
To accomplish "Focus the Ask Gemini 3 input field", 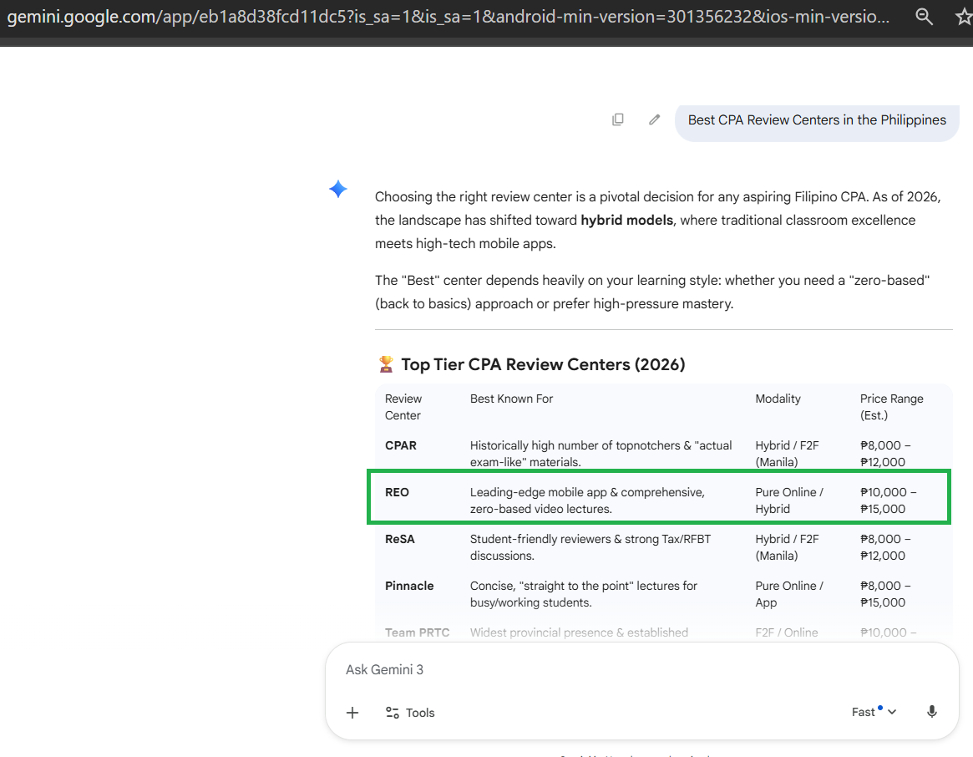I will pyautogui.click(x=585, y=669).
